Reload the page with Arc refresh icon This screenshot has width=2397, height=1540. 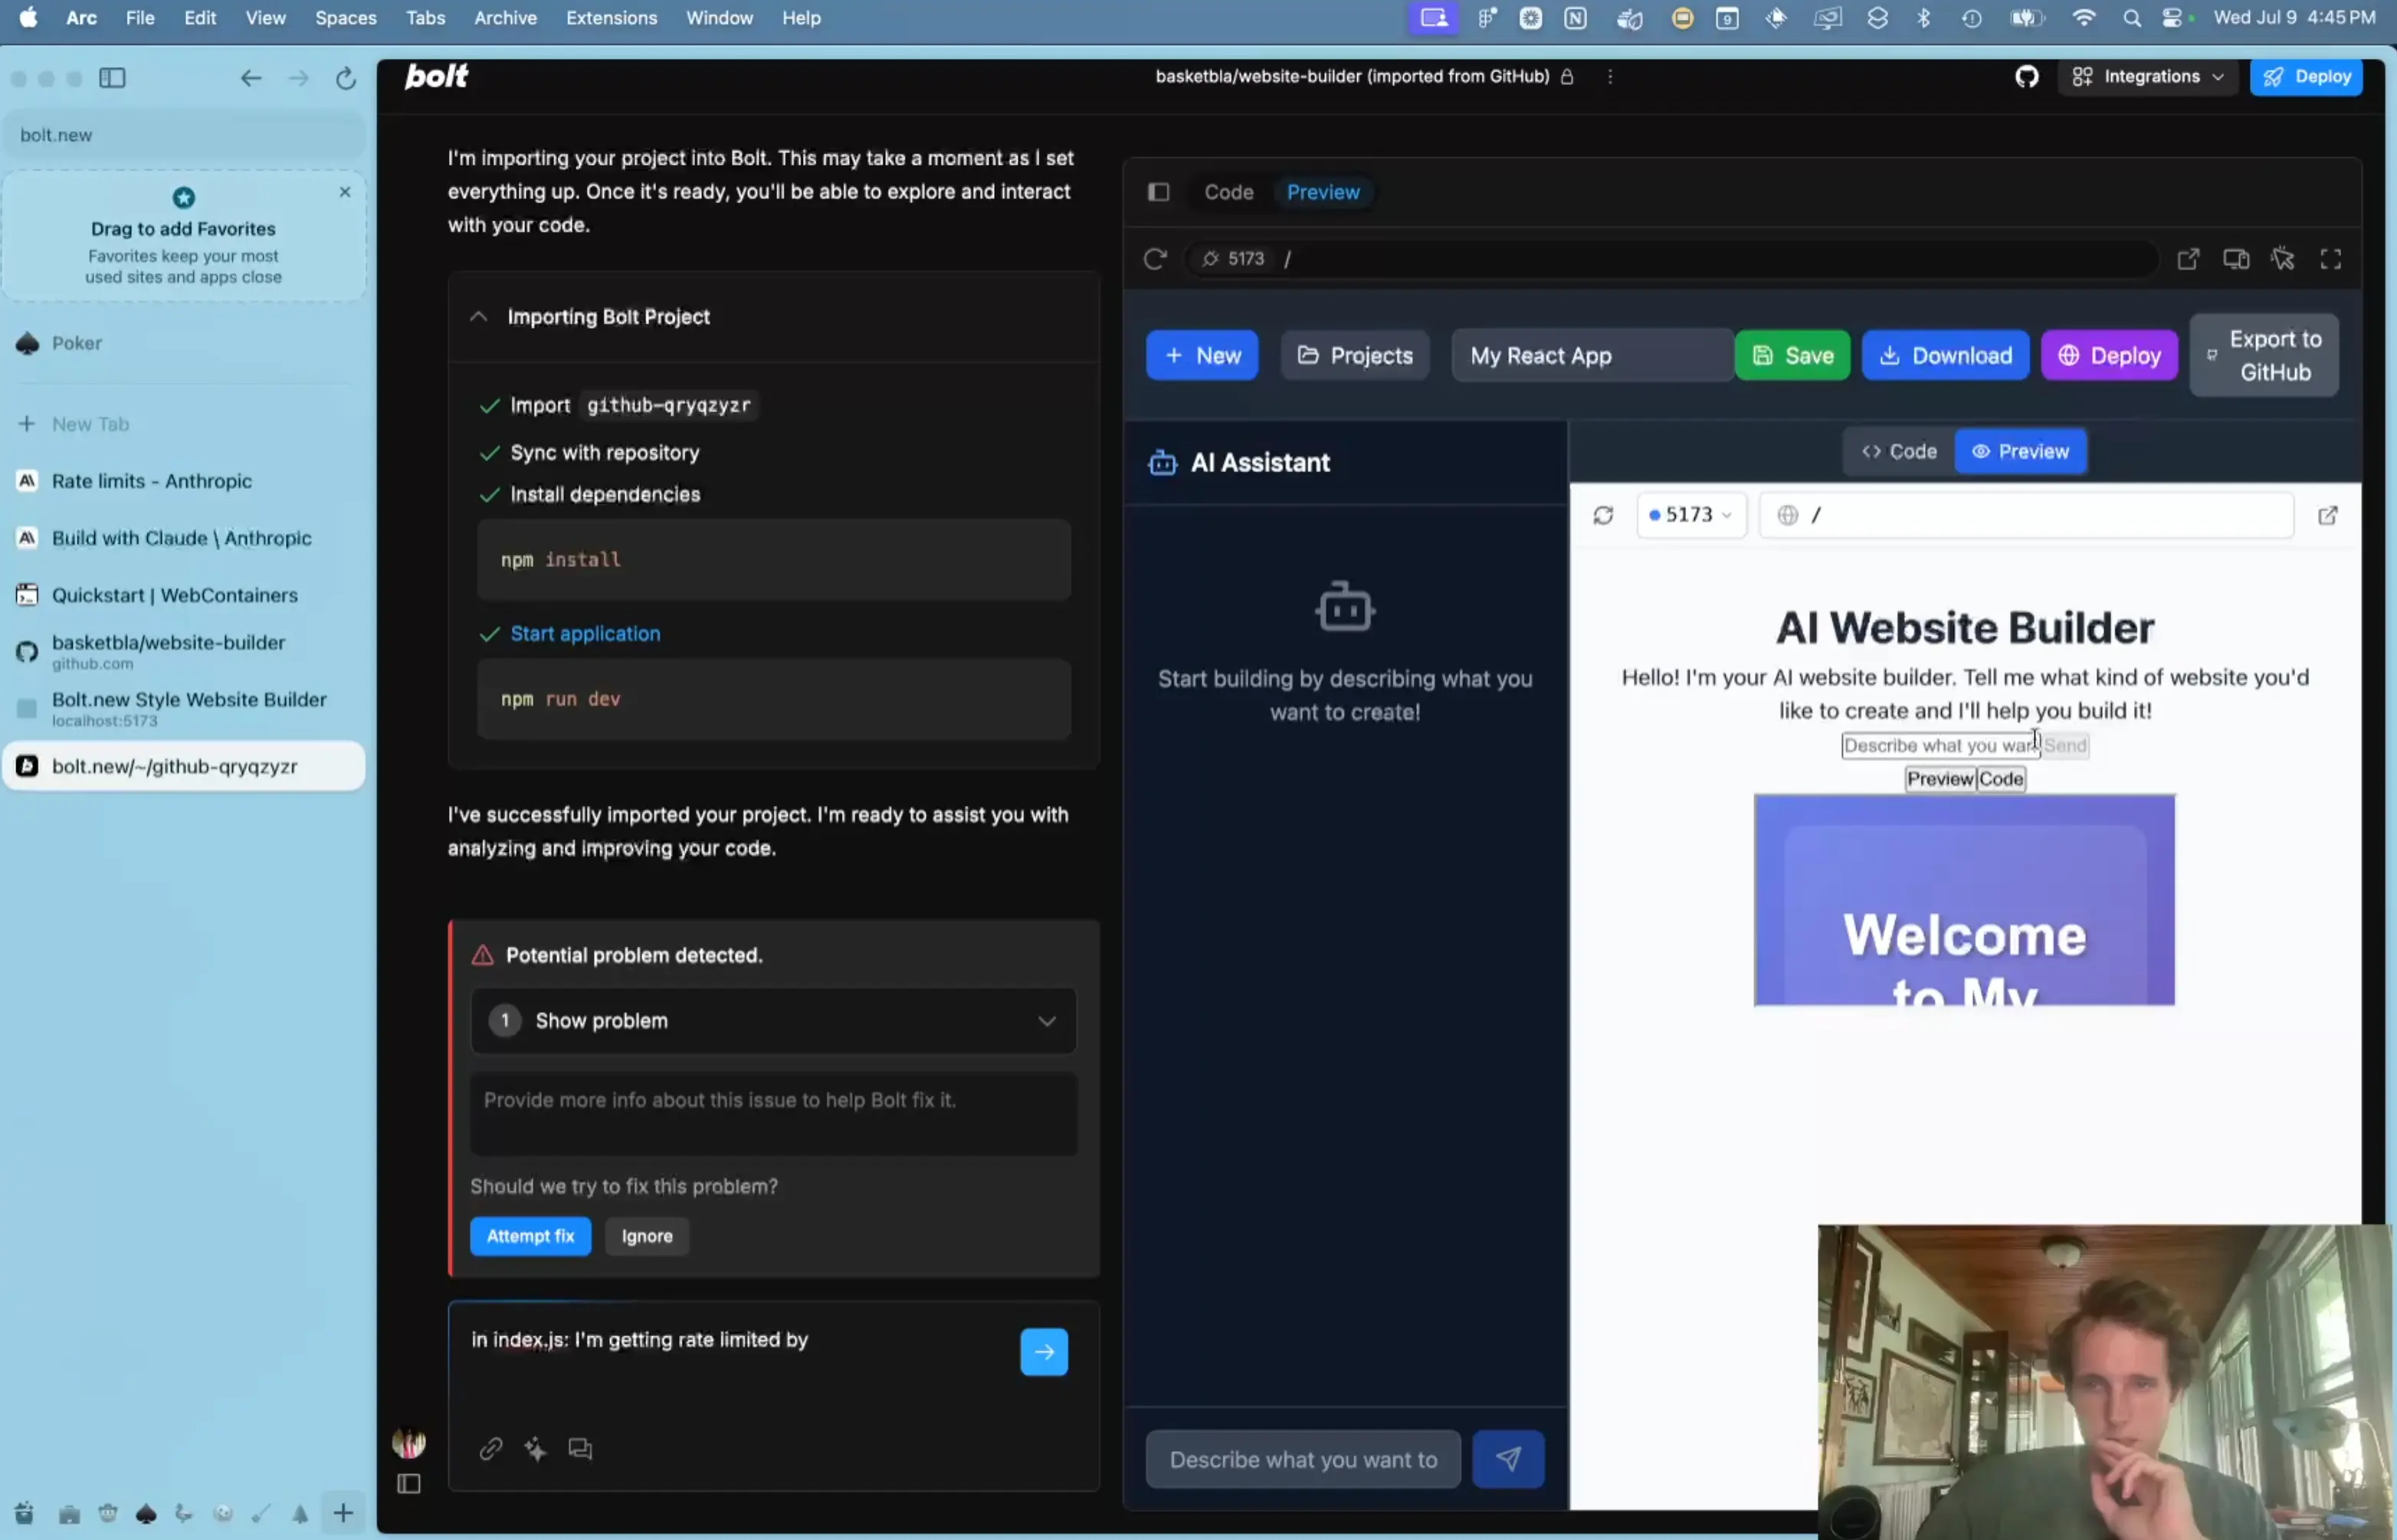[346, 78]
